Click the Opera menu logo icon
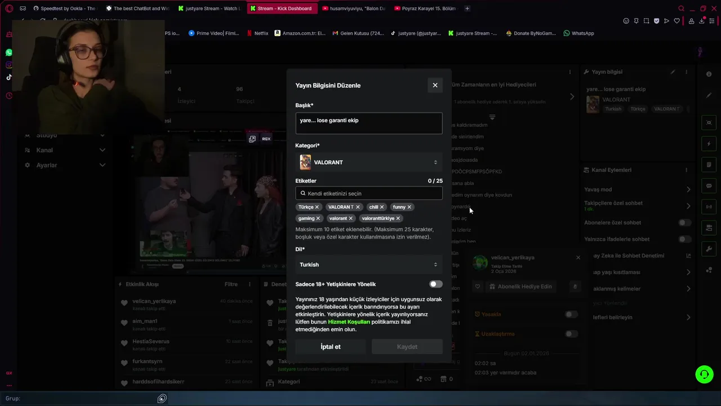The height and width of the screenshot is (406, 721). click(9, 8)
